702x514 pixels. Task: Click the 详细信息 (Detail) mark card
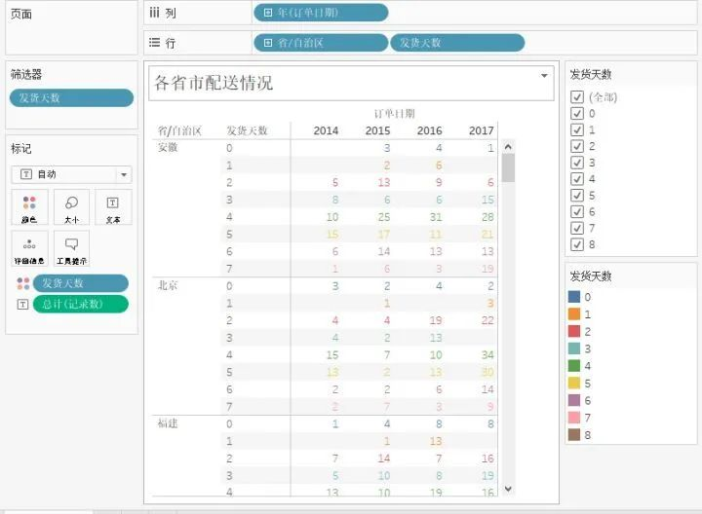29,248
